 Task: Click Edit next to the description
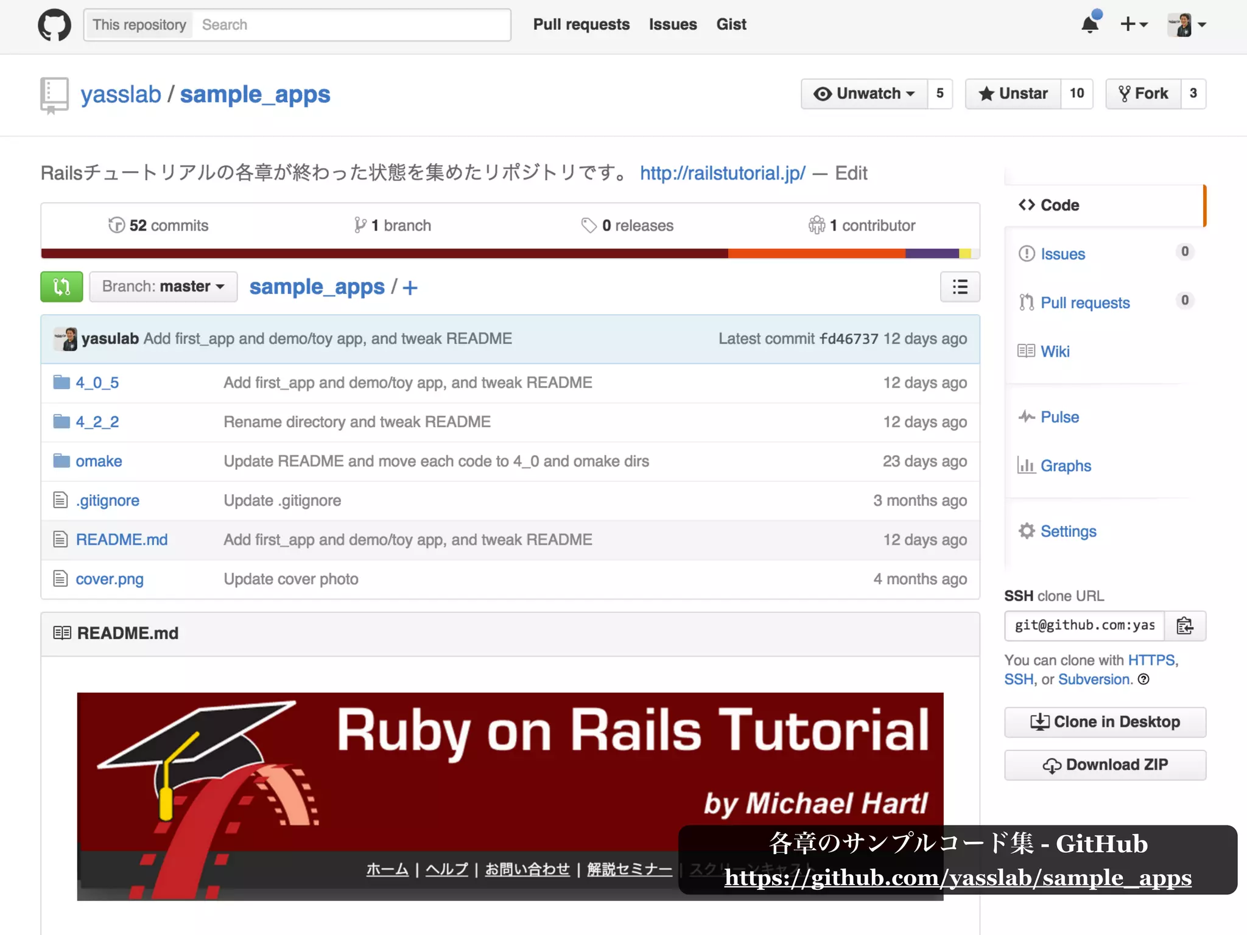click(851, 173)
